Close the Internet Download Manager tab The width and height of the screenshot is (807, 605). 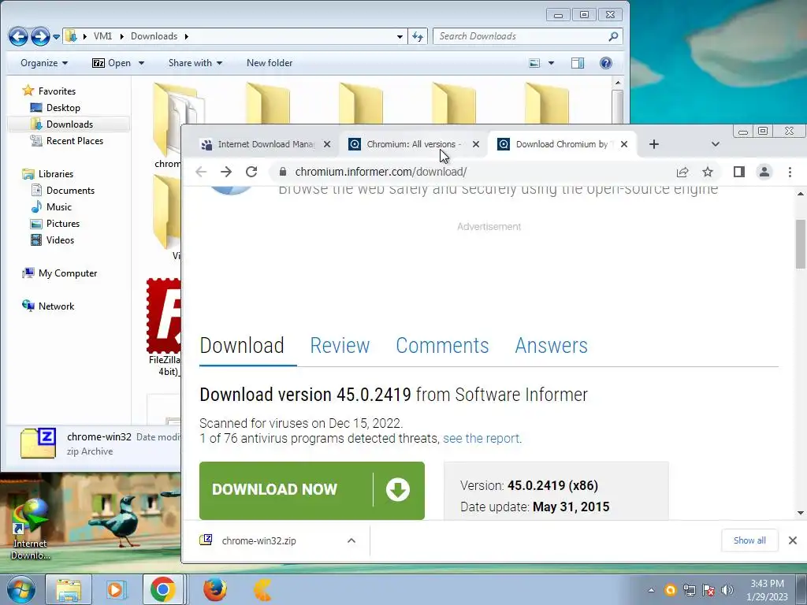327,145
